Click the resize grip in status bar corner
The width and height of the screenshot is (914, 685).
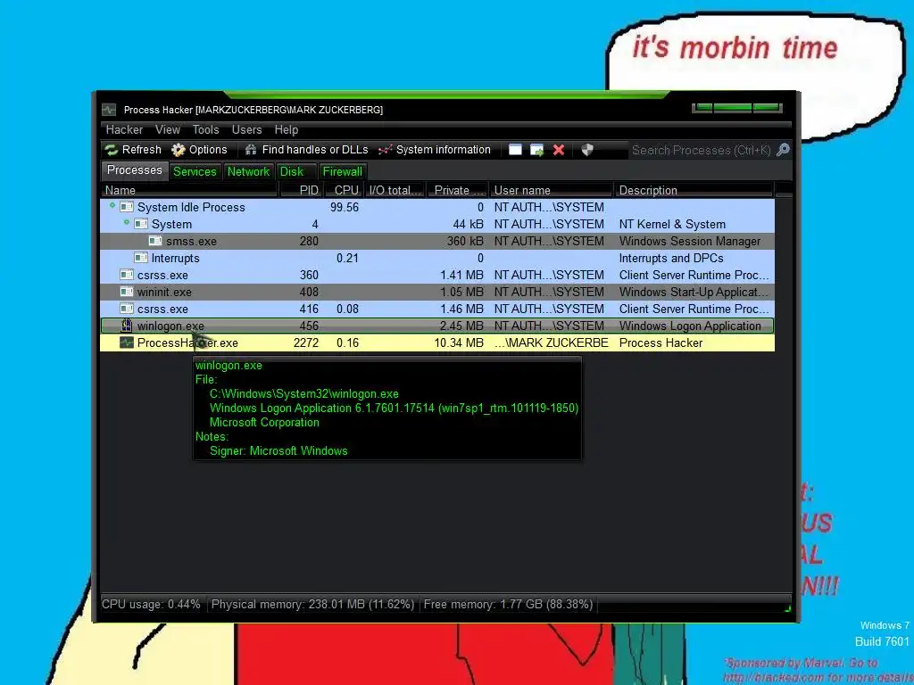click(787, 608)
